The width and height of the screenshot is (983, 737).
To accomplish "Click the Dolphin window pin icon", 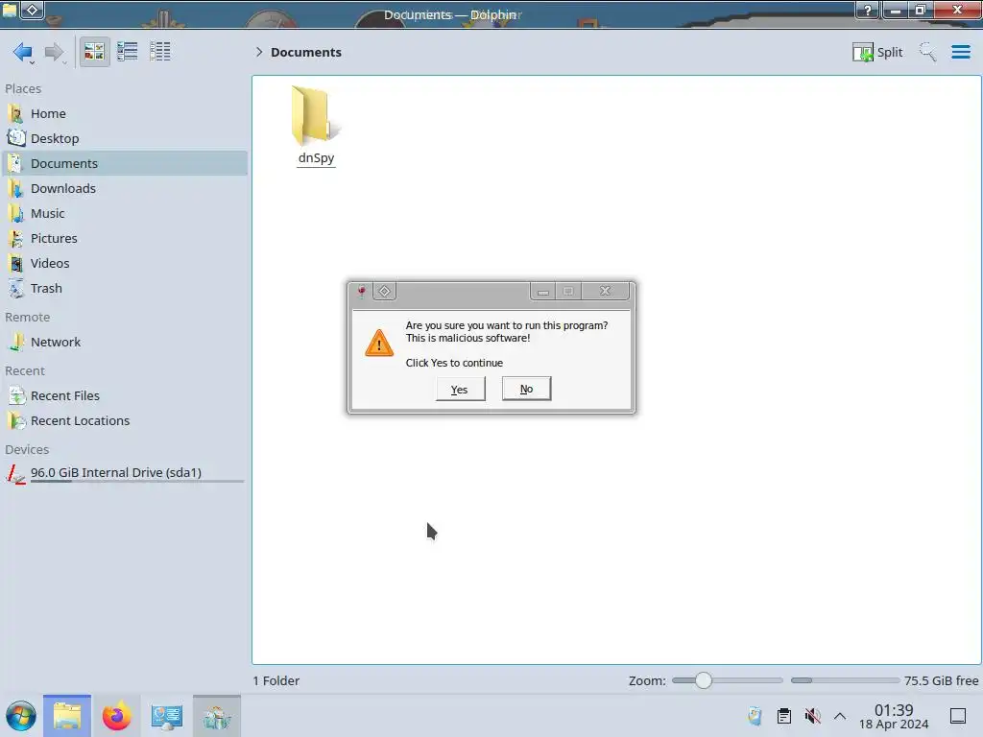I will coord(33,10).
